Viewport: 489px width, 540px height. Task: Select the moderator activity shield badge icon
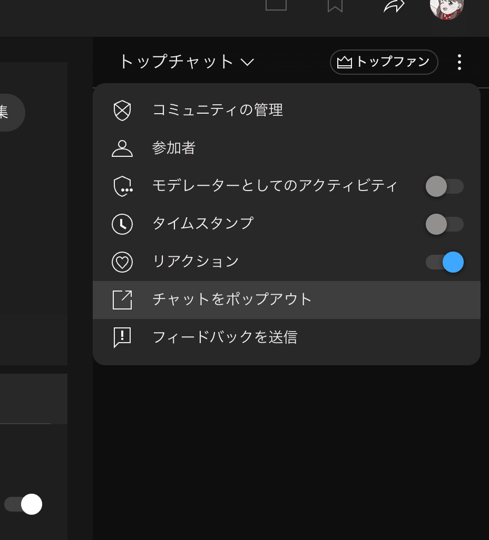click(122, 186)
